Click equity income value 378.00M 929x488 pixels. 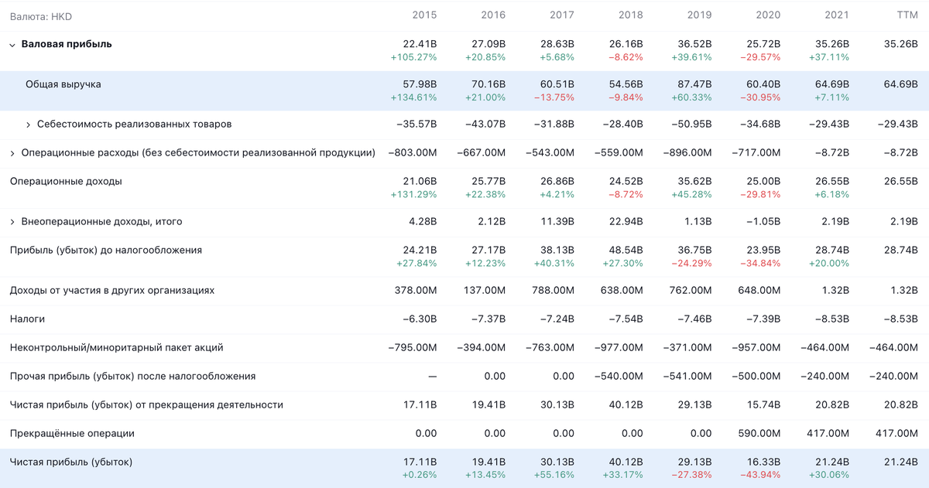pyautogui.click(x=416, y=291)
